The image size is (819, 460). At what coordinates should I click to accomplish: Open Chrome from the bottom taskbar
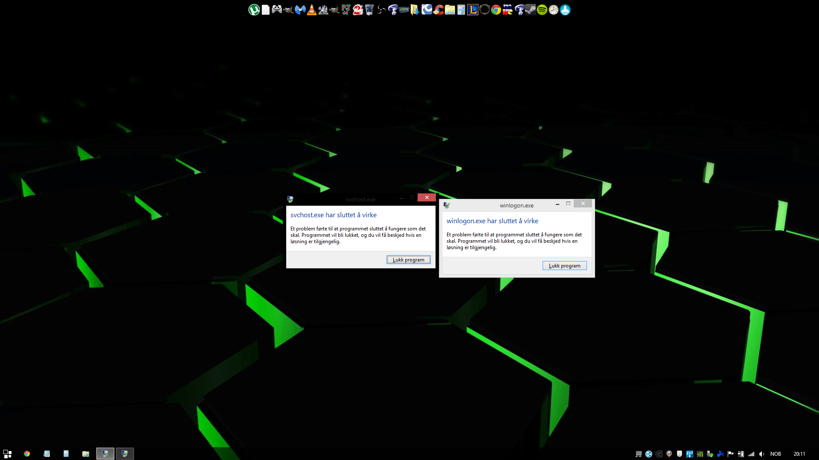[x=27, y=454]
